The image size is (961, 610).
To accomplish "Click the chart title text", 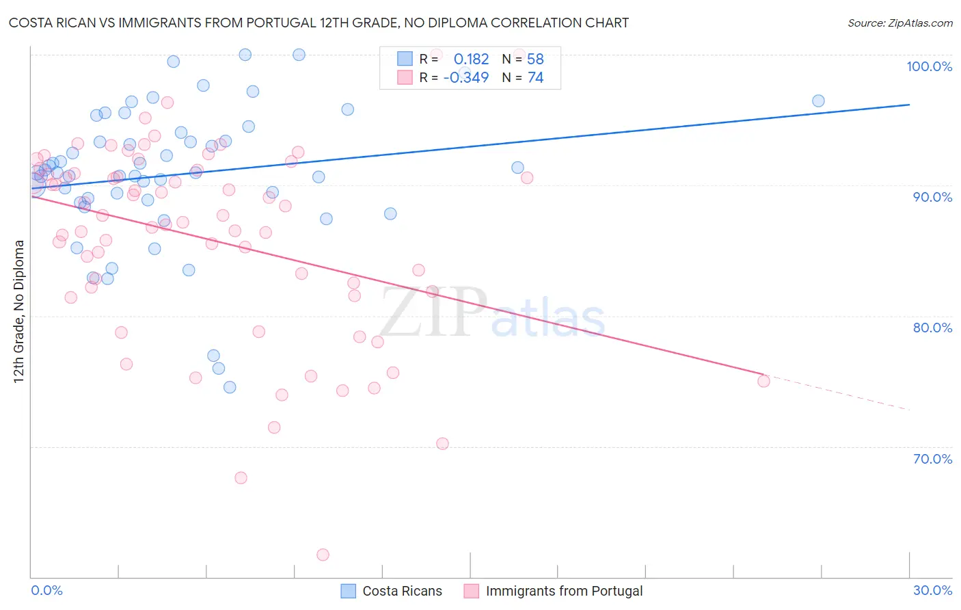I will pos(319,23).
